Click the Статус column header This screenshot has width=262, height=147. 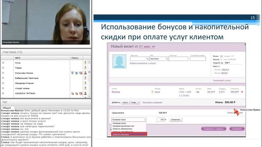pos(76,58)
